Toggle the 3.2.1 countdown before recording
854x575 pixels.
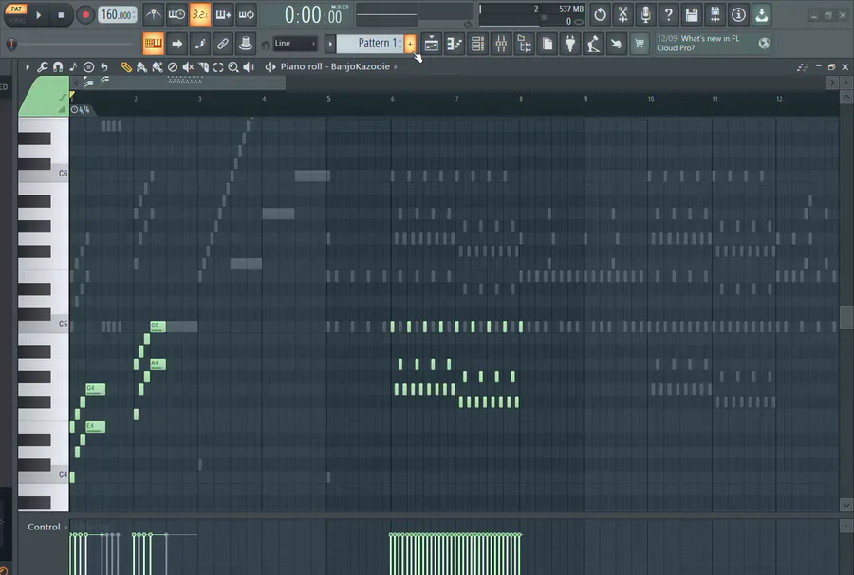200,14
